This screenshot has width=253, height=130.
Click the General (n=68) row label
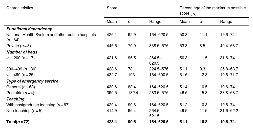tap(20, 87)
